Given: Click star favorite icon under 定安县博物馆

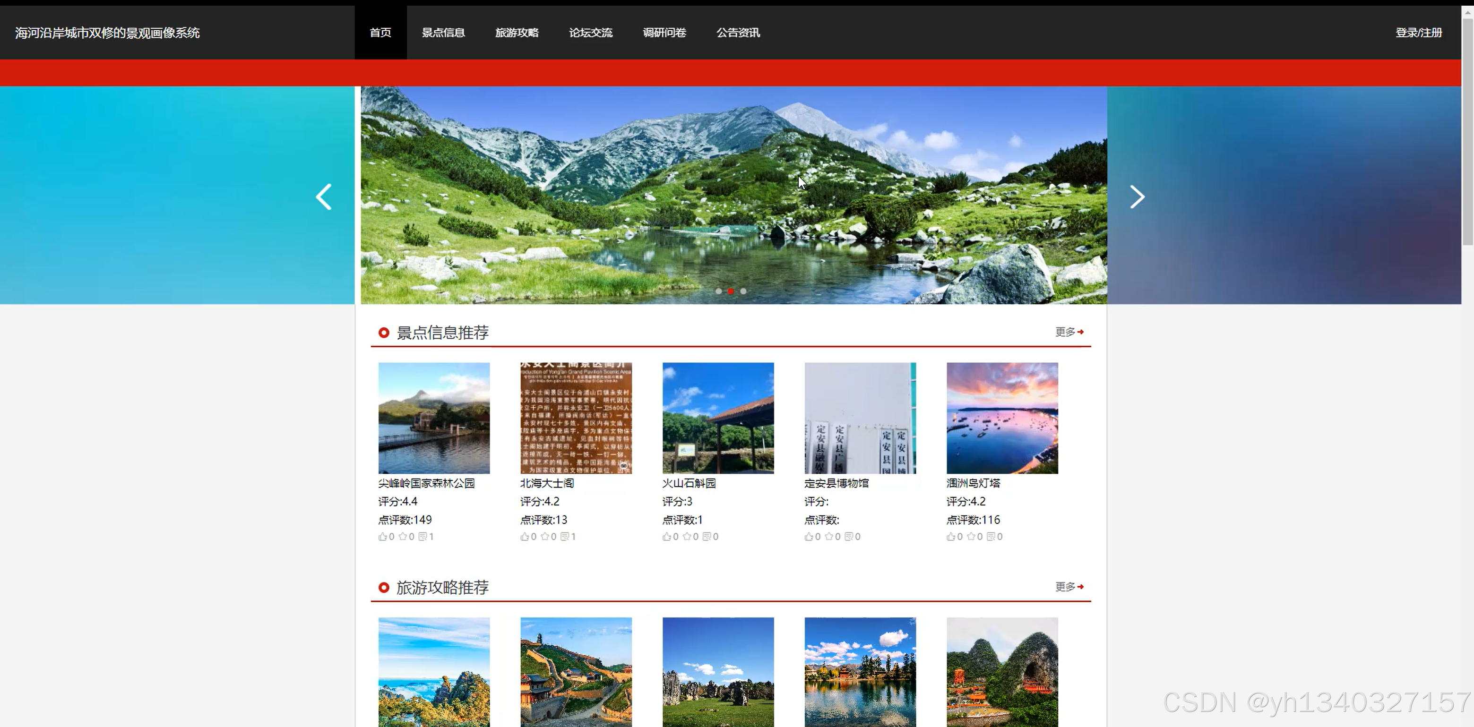Looking at the screenshot, I should tap(828, 537).
